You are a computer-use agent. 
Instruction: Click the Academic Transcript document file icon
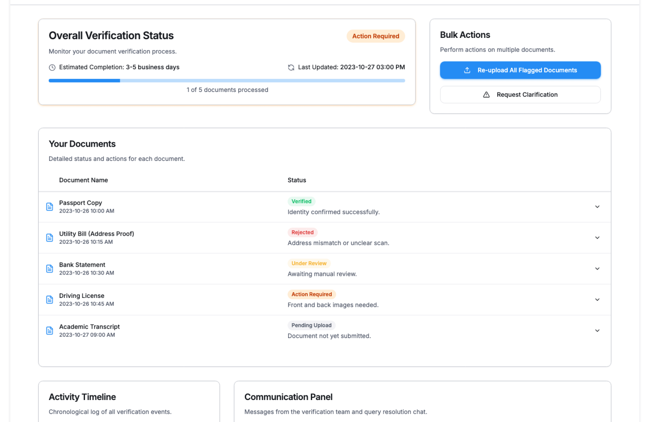click(49, 331)
